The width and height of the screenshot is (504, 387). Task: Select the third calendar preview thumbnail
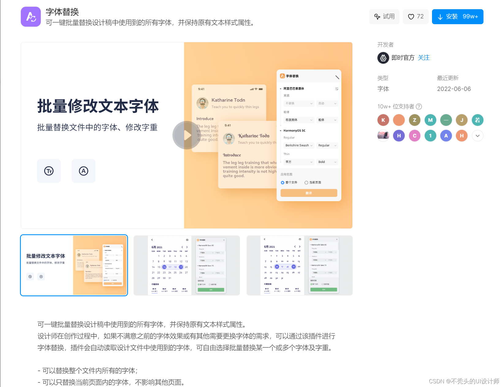point(300,265)
